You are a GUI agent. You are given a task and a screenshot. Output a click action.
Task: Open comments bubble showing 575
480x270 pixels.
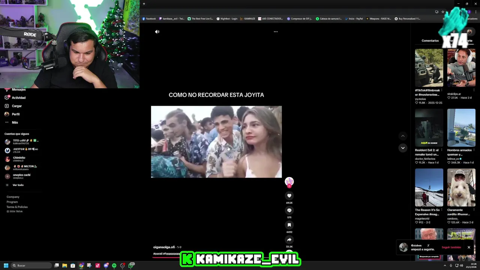(x=289, y=210)
